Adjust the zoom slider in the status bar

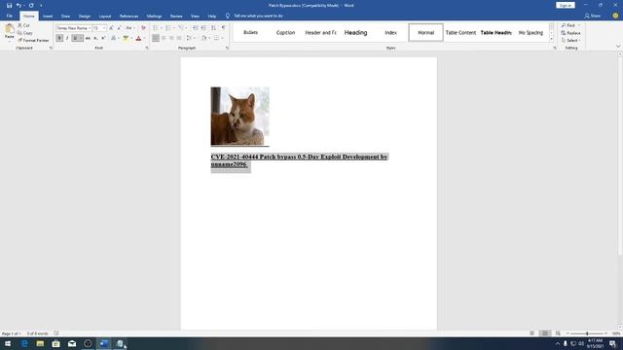tap(587, 333)
